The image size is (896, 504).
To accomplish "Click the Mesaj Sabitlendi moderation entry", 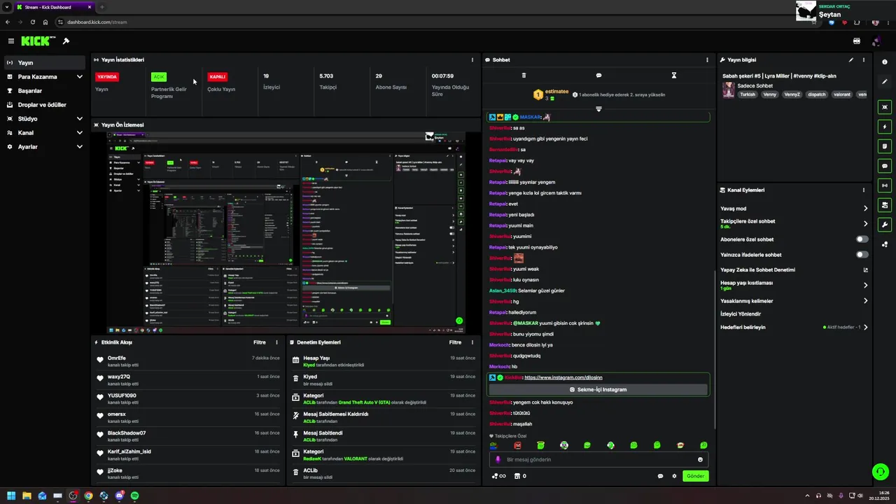I will [x=384, y=437].
